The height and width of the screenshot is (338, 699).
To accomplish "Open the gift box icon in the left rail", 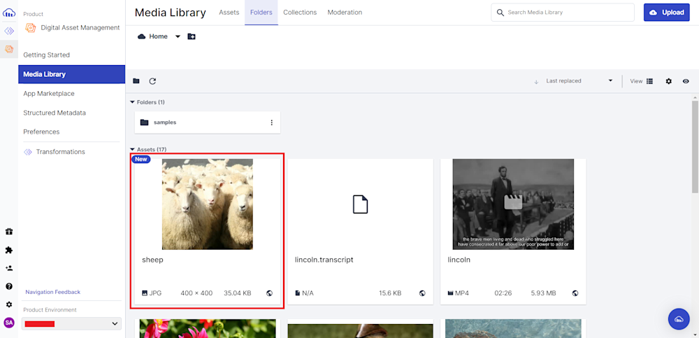I will click(9, 232).
